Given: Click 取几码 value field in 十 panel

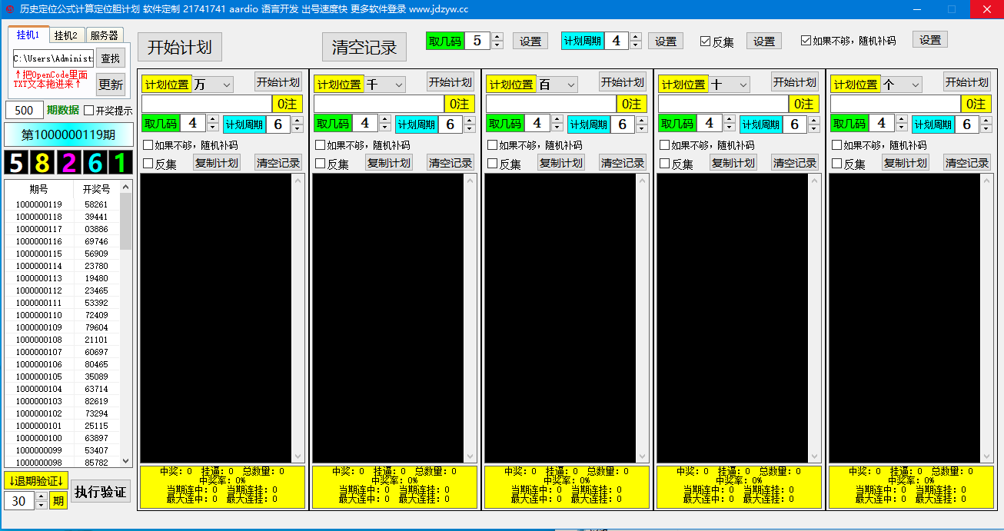Looking at the screenshot, I should (708, 123).
